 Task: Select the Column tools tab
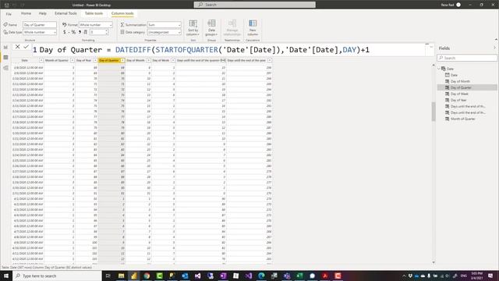point(122,13)
